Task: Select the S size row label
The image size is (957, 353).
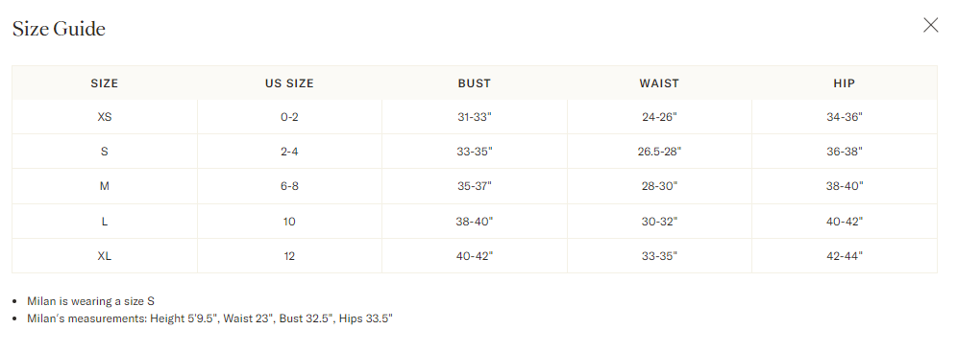Action: (x=105, y=152)
